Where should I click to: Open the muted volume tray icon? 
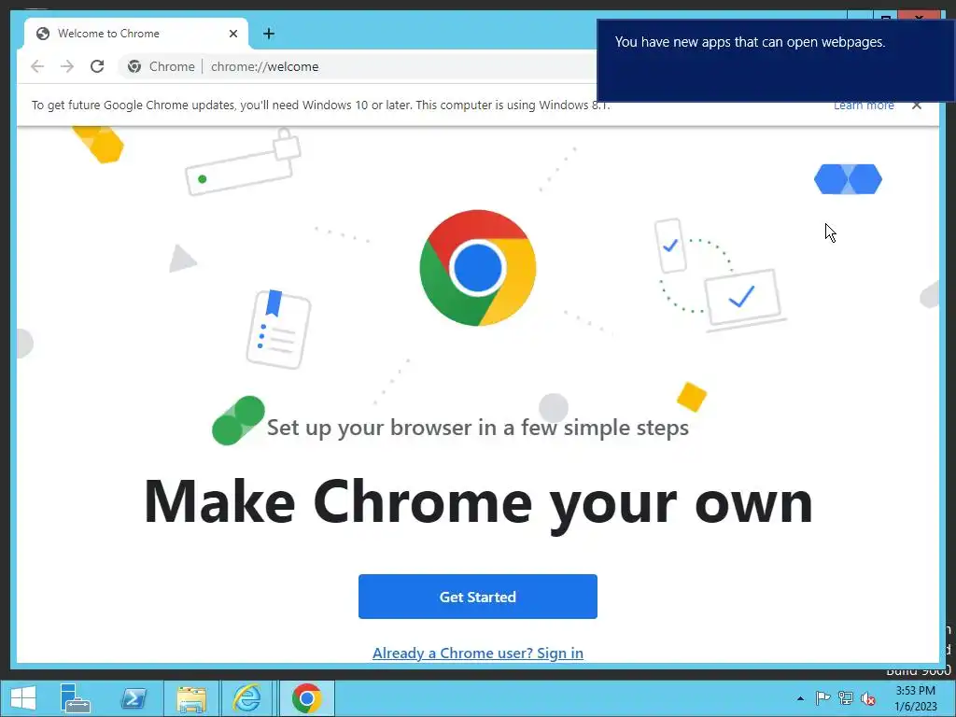coord(867,698)
